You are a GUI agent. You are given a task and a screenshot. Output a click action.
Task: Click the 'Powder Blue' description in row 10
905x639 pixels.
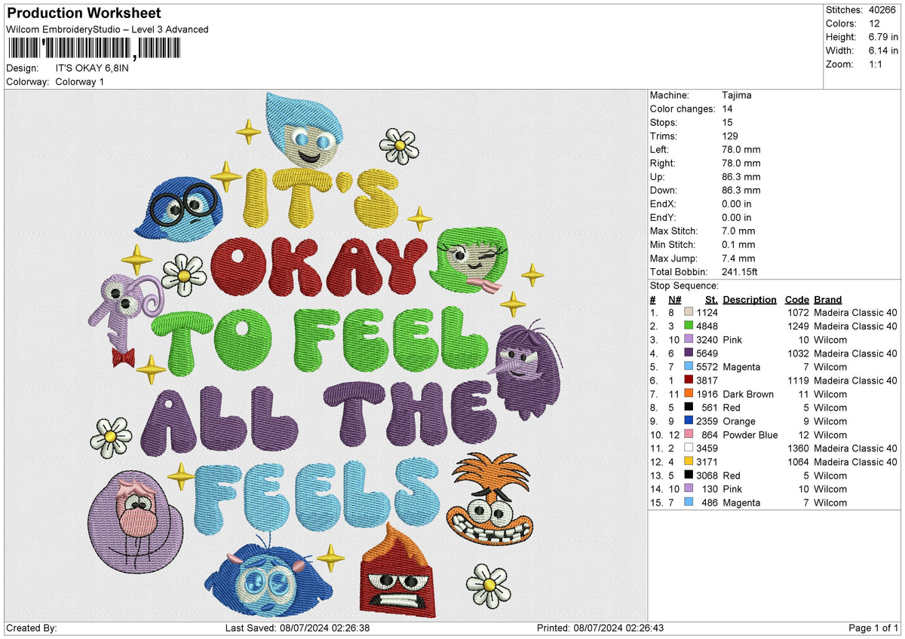click(751, 435)
